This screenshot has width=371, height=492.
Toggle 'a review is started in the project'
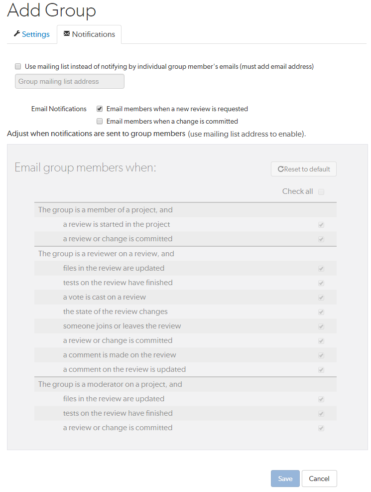coord(321,225)
